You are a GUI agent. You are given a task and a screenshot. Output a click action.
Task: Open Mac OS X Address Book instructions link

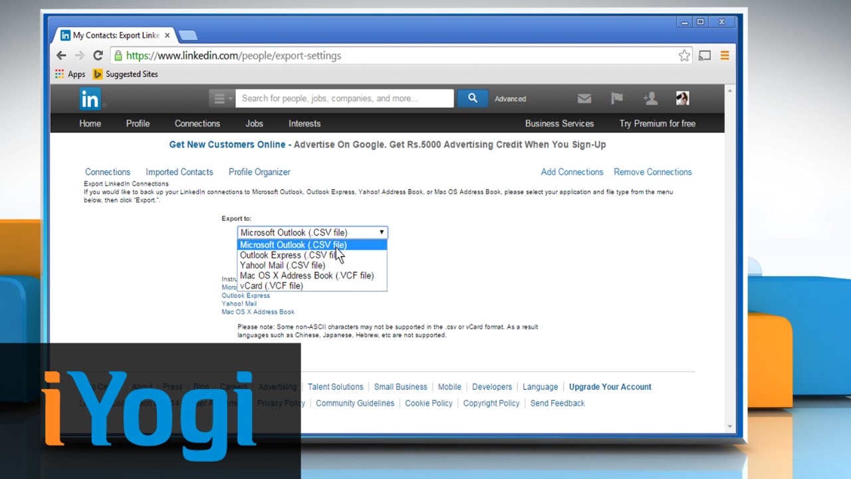(258, 311)
